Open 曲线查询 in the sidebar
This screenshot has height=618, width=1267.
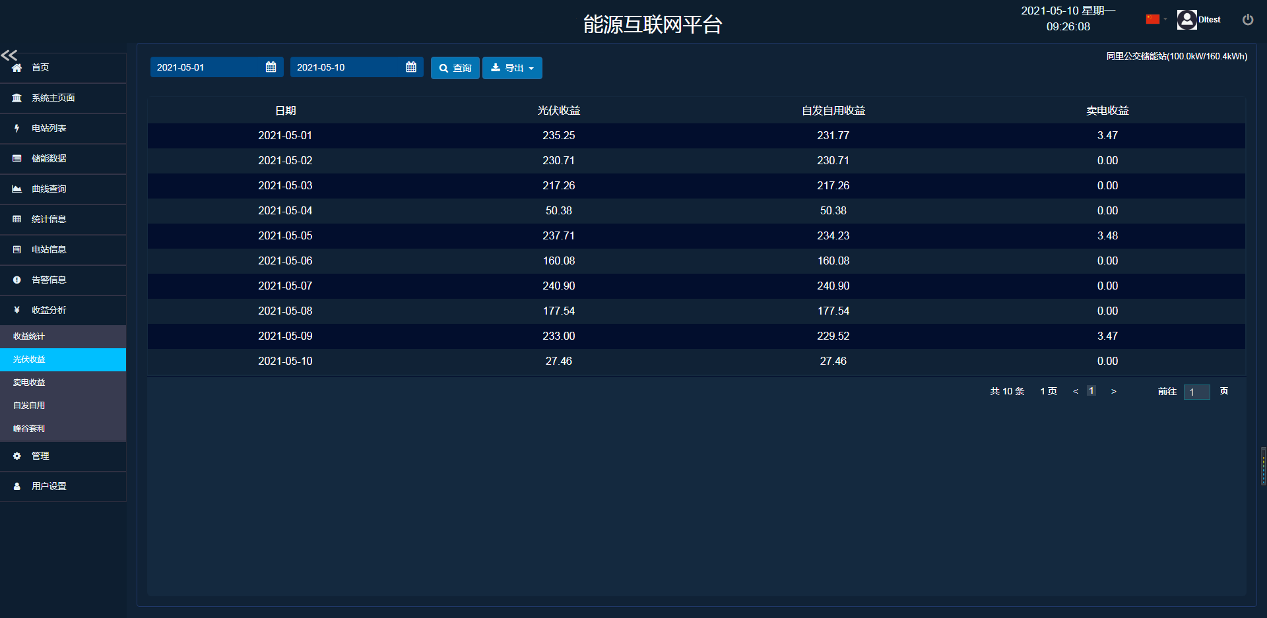(x=49, y=189)
